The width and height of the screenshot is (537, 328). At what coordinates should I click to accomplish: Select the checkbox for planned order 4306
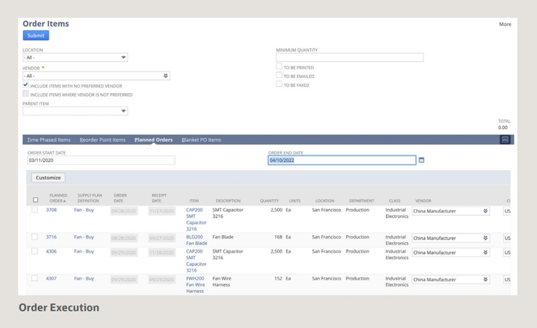(35, 251)
